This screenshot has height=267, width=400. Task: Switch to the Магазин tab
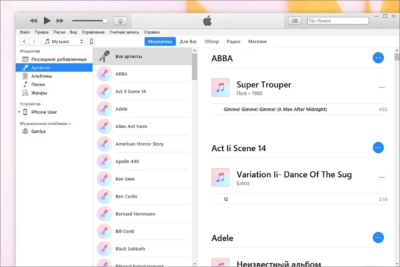click(x=257, y=41)
